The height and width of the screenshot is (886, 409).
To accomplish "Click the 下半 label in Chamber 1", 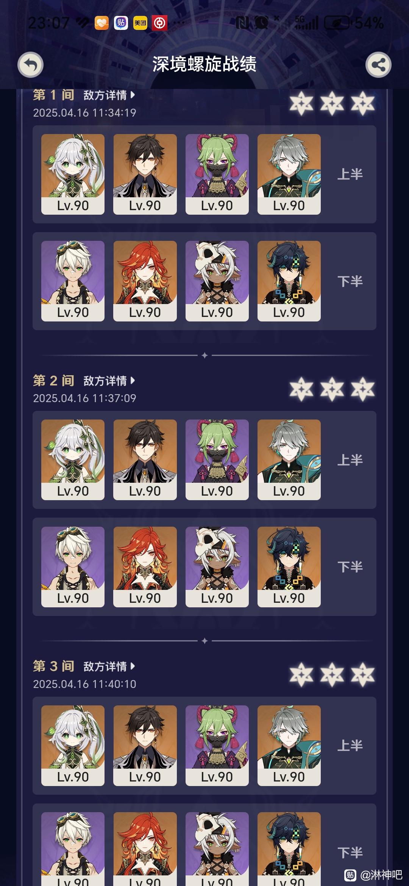I will click(x=350, y=281).
